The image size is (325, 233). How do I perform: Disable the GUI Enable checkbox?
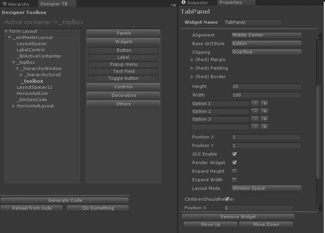(235, 154)
